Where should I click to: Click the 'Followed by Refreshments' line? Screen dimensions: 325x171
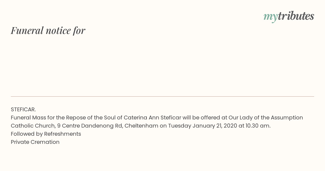point(46,134)
